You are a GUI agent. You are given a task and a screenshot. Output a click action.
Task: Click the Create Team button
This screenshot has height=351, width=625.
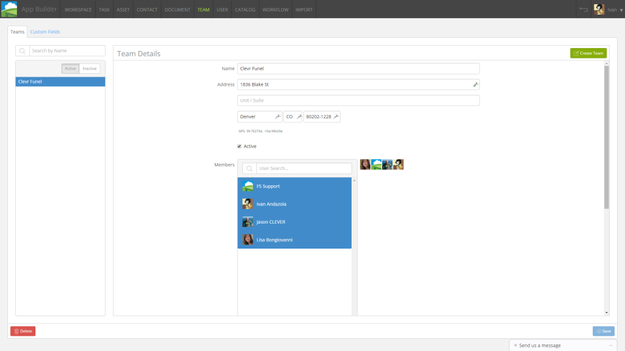click(x=588, y=53)
